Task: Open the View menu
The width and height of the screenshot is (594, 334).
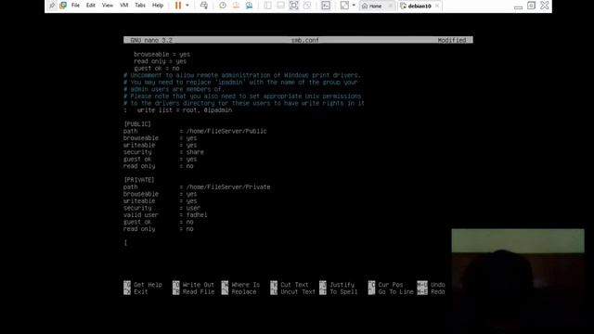Action: (108, 6)
